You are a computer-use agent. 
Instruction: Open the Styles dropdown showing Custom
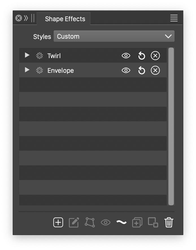pos(114,36)
